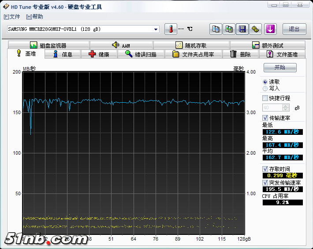Open the 帮助 help menu
The image size is (313, 249).
coord(35,17)
